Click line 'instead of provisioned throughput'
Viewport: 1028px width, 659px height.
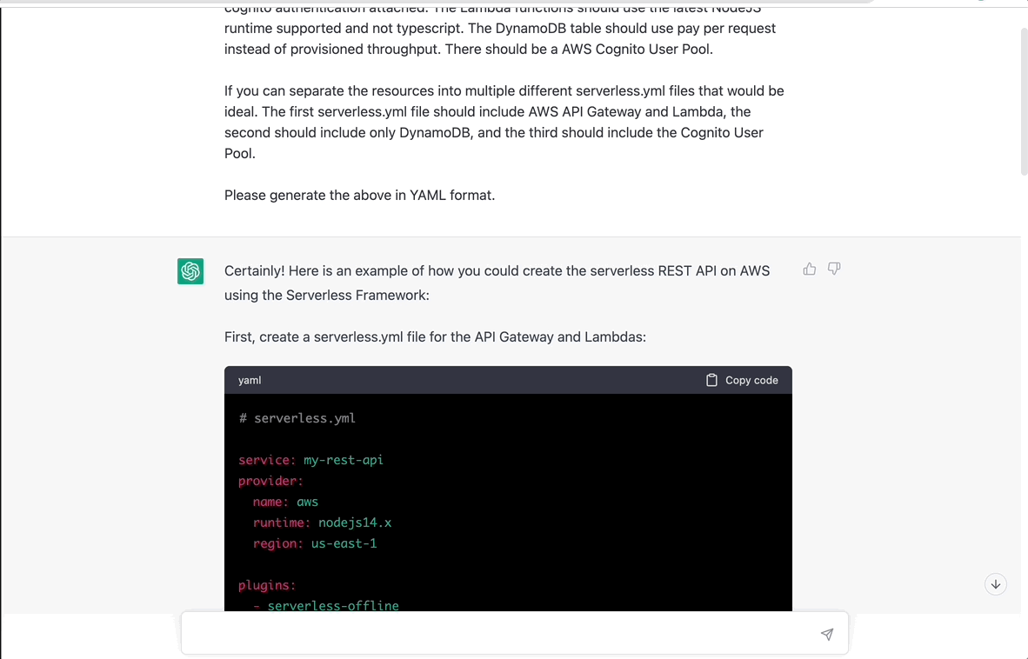pos(468,50)
